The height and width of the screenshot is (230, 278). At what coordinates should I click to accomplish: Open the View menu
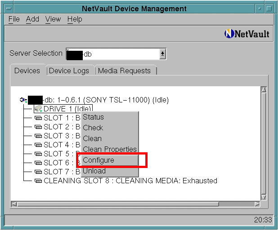[53, 19]
